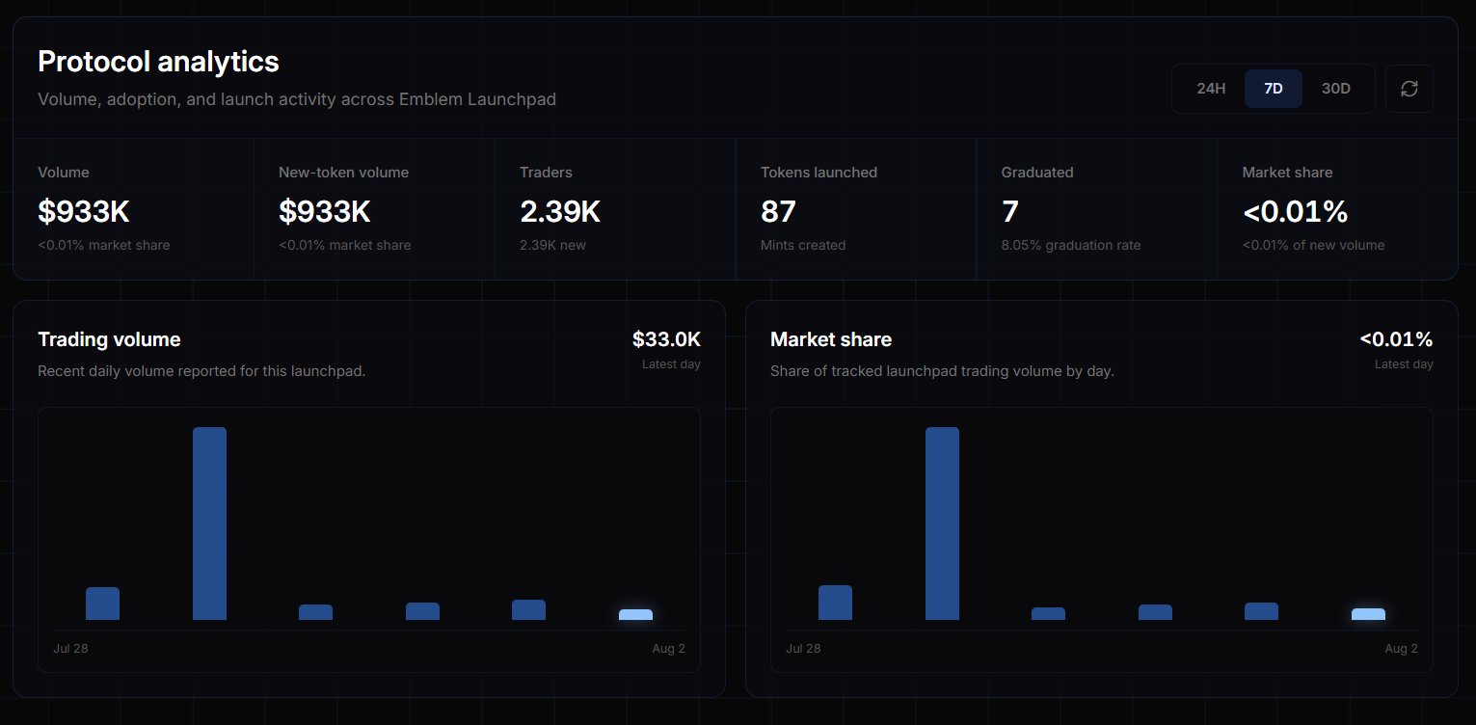Click the Volume $933K stat card
The width and height of the screenshot is (1476, 725).
click(134, 209)
